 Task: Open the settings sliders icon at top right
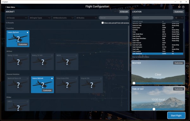click(179, 7)
